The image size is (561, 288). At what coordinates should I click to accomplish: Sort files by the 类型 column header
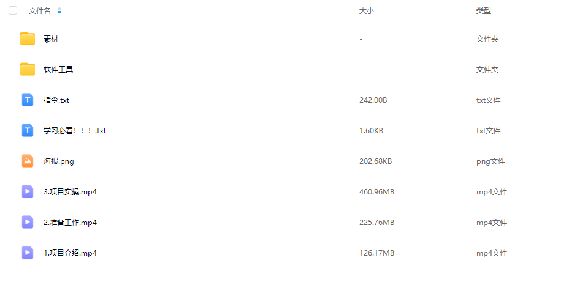pyautogui.click(x=483, y=11)
